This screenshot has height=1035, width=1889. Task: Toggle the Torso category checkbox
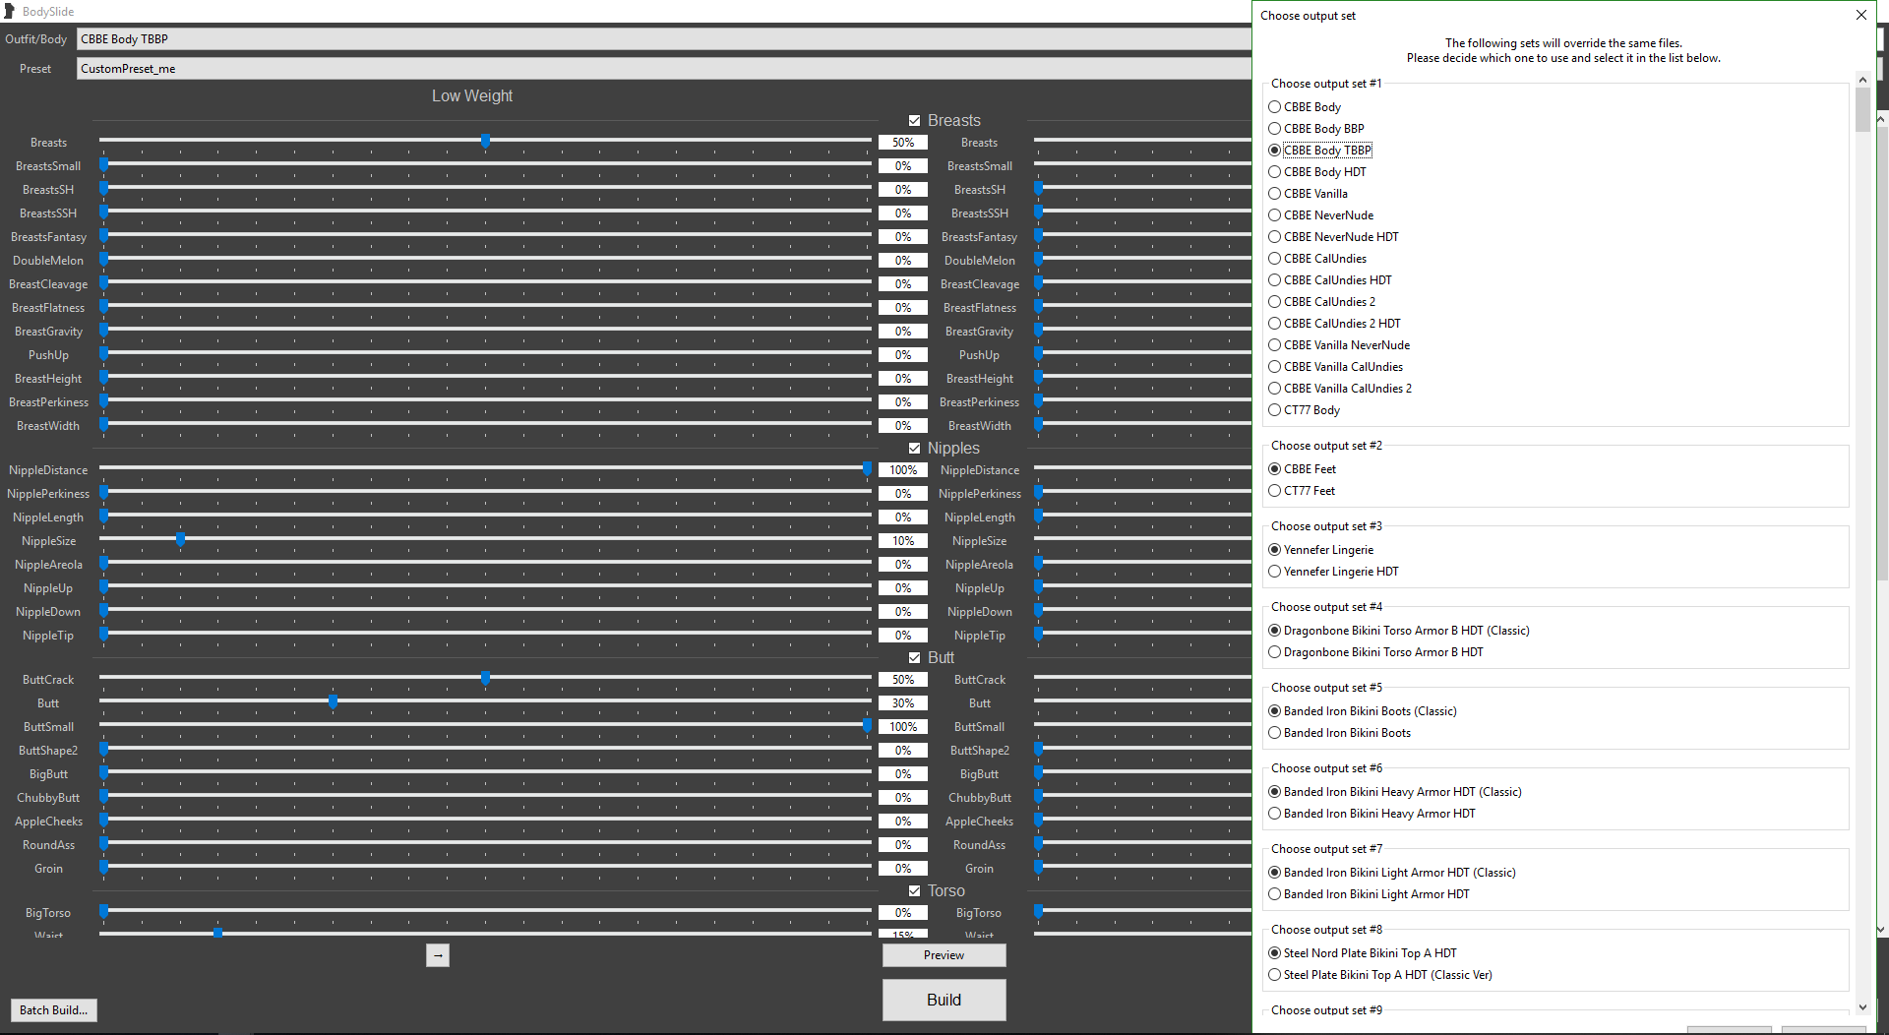914,891
